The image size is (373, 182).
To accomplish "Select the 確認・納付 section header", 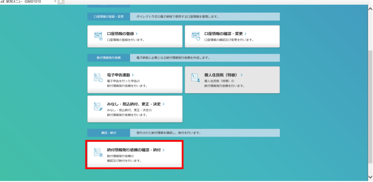I will click(108, 133).
